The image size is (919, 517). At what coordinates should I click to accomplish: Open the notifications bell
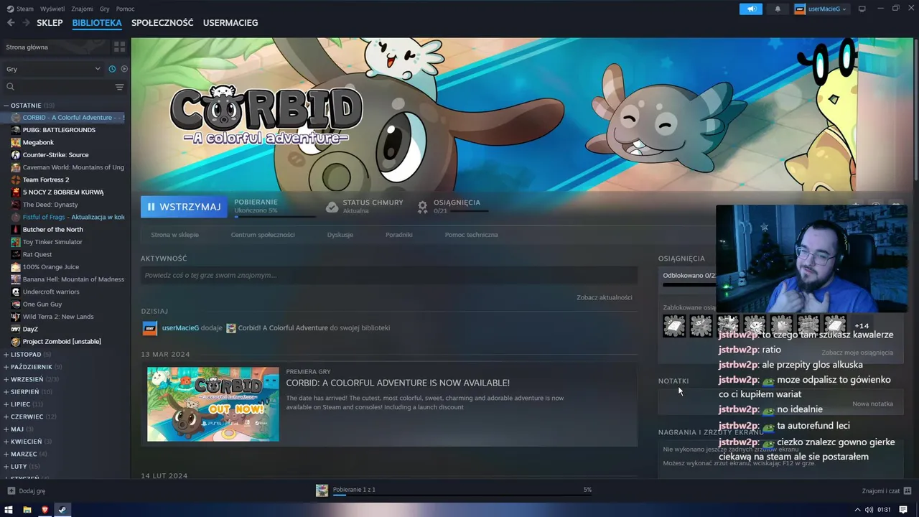(778, 9)
